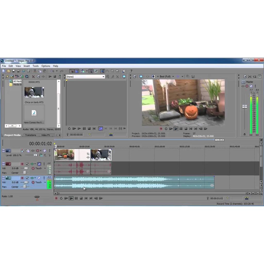This screenshot has height=264, width=264.
Task: Adjust track 2 Pan slider
Action: [25, 172]
